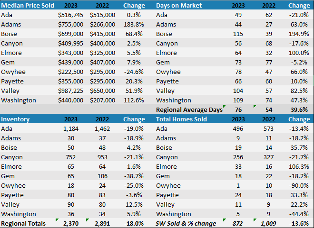Click the Regional Average Days label cell

point(189,109)
